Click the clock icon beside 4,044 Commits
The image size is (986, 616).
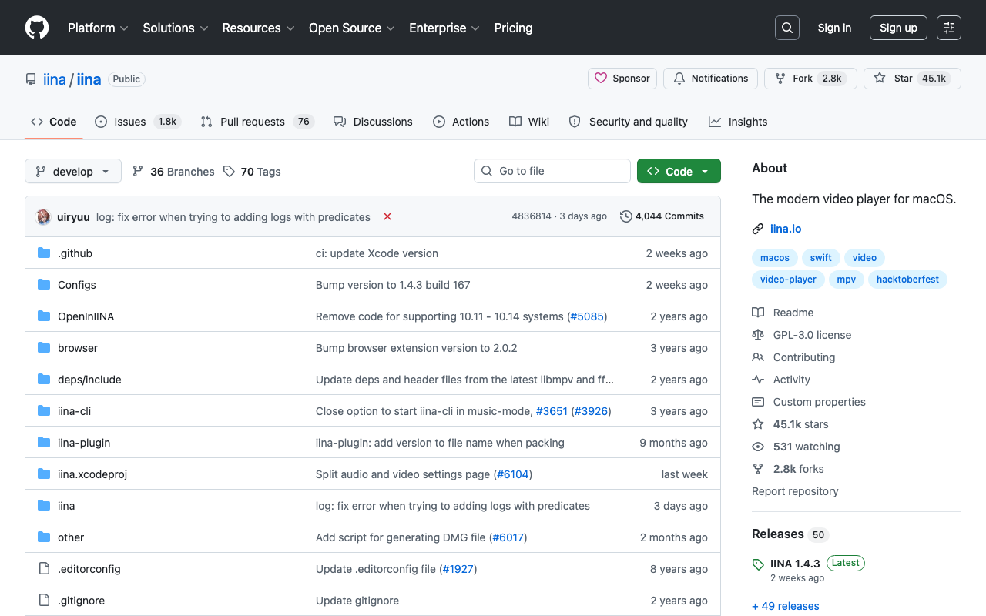(x=626, y=216)
